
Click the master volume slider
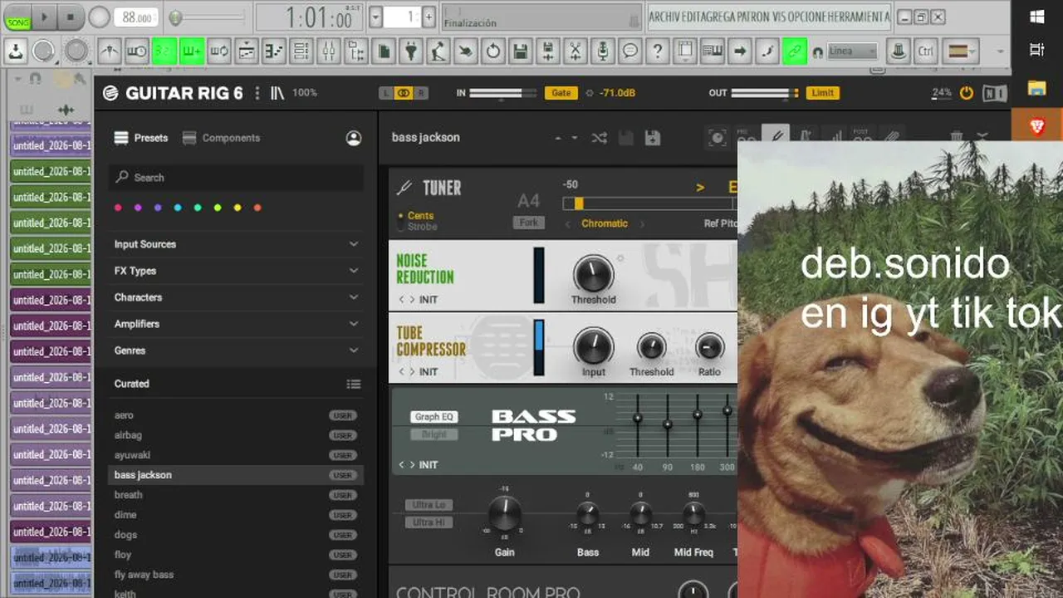click(207, 17)
